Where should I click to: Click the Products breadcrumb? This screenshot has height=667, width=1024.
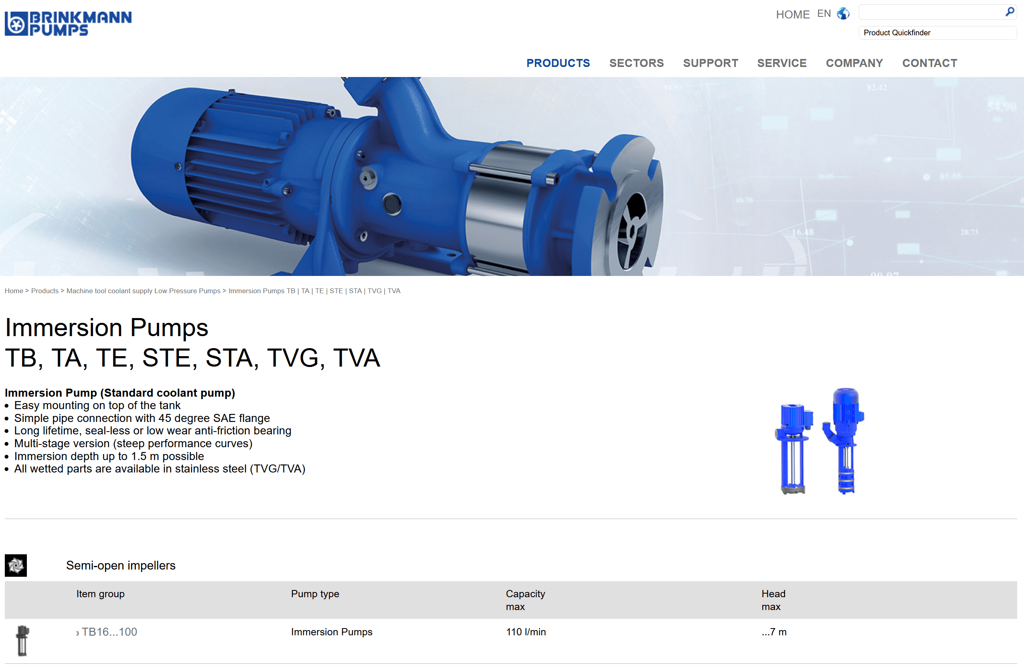pyautogui.click(x=45, y=291)
